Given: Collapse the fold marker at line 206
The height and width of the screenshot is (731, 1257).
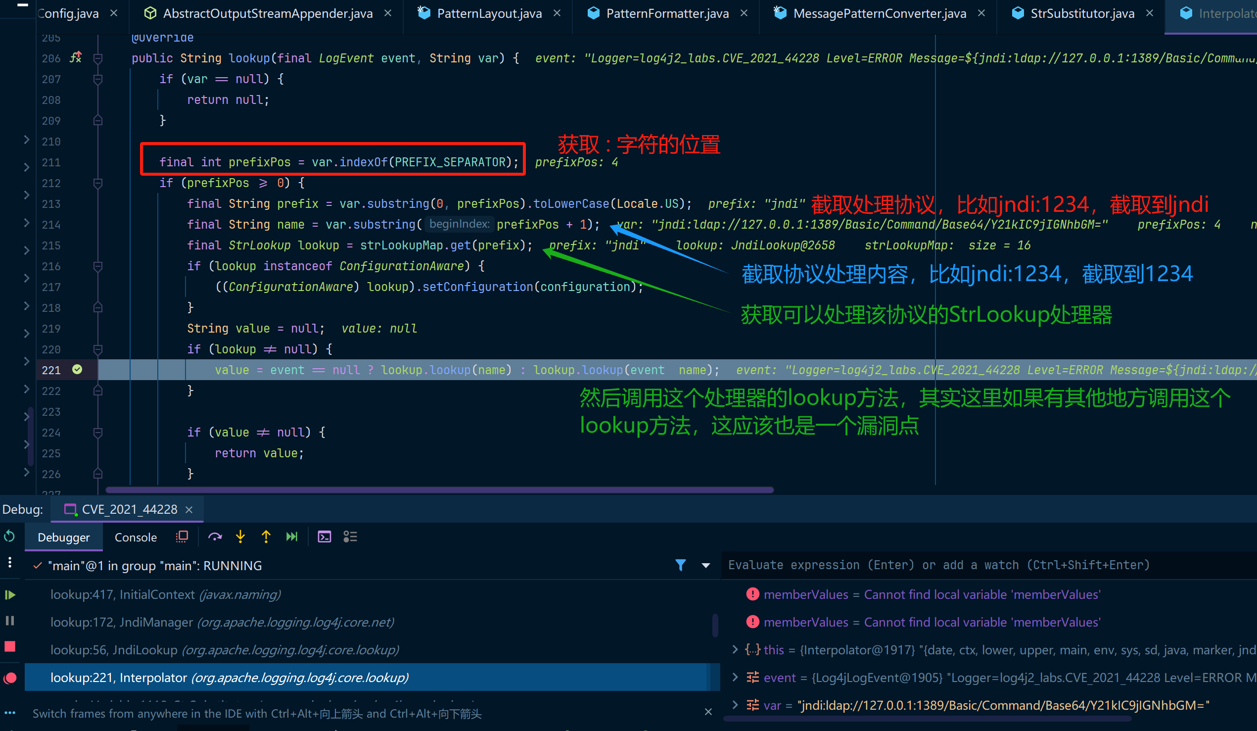Looking at the screenshot, I should pos(98,58).
